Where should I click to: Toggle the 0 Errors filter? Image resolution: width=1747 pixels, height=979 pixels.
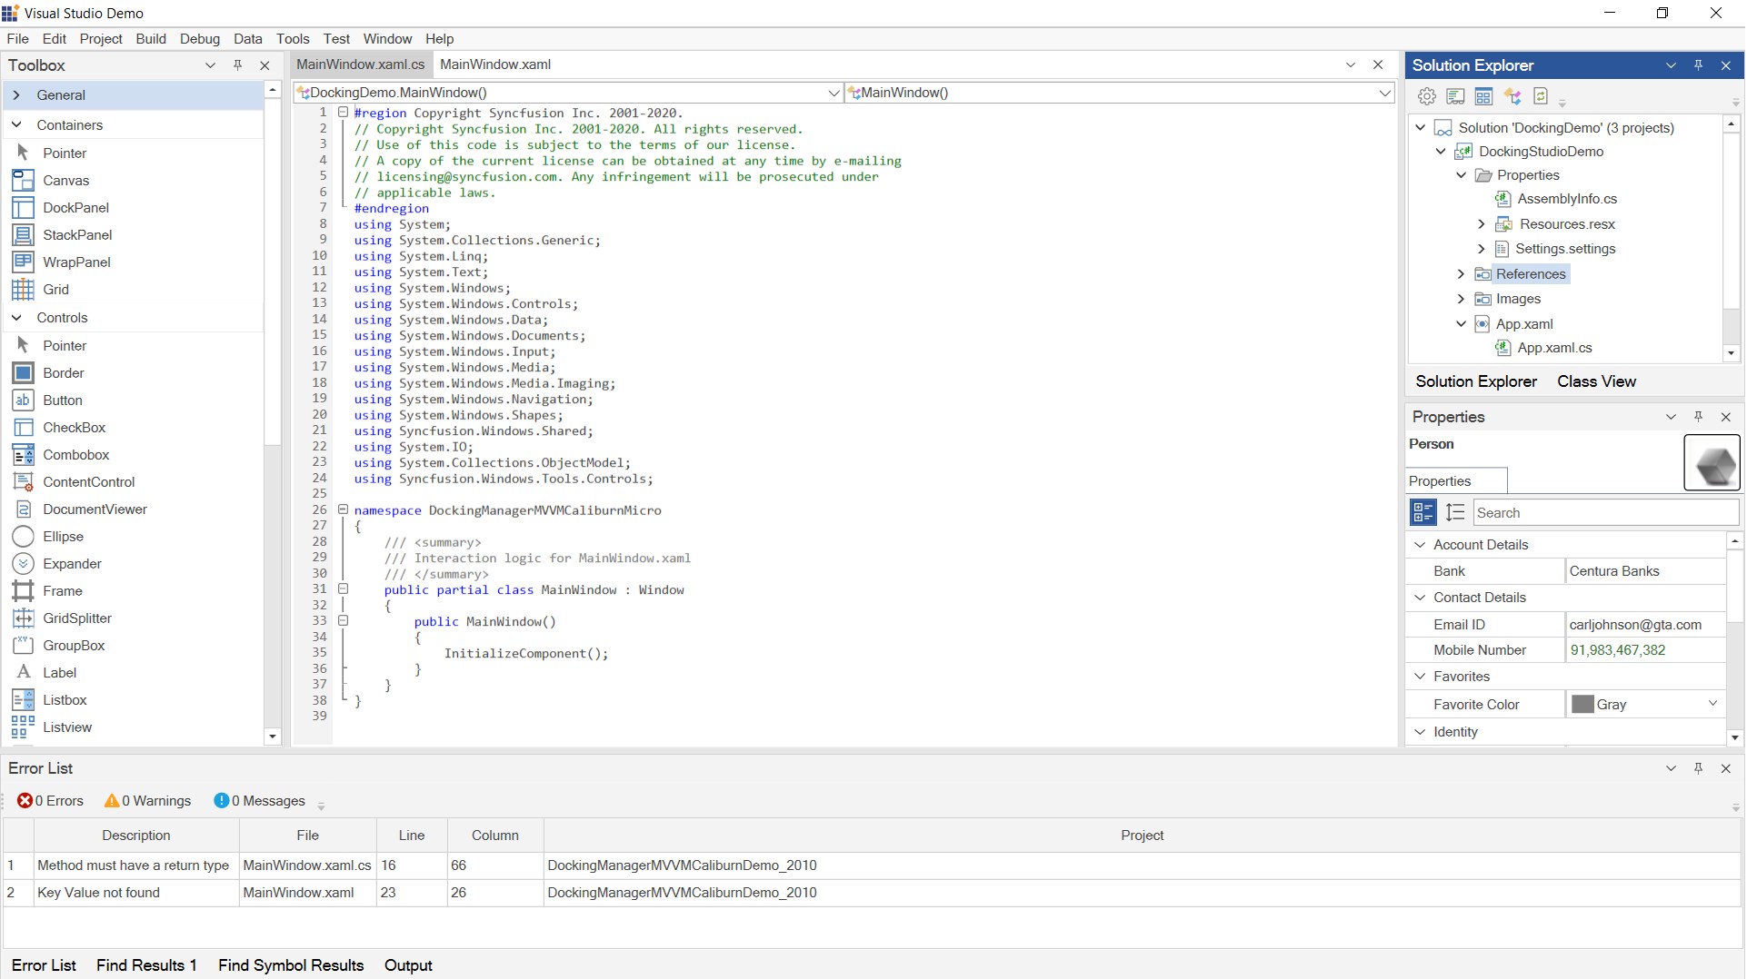point(50,801)
